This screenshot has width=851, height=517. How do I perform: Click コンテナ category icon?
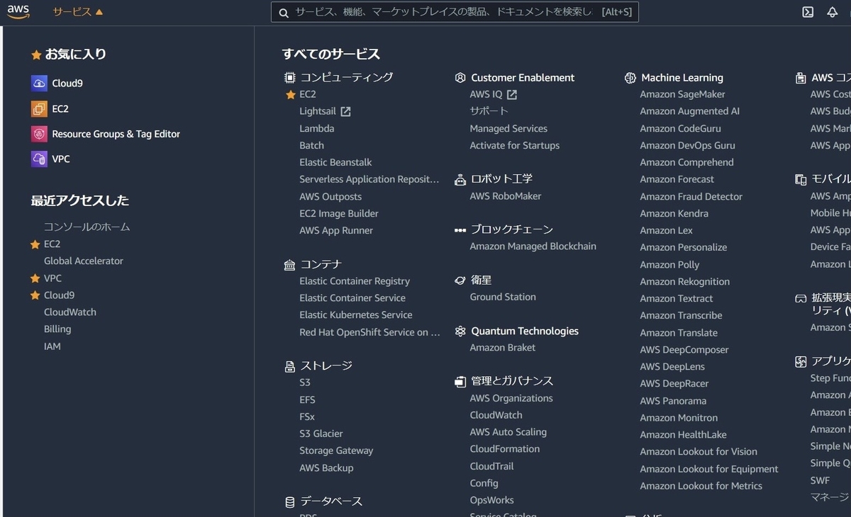click(x=289, y=265)
